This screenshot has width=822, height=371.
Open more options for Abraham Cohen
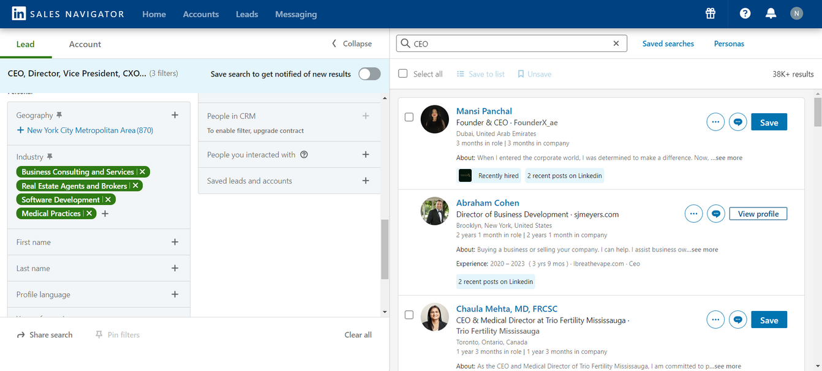point(693,214)
